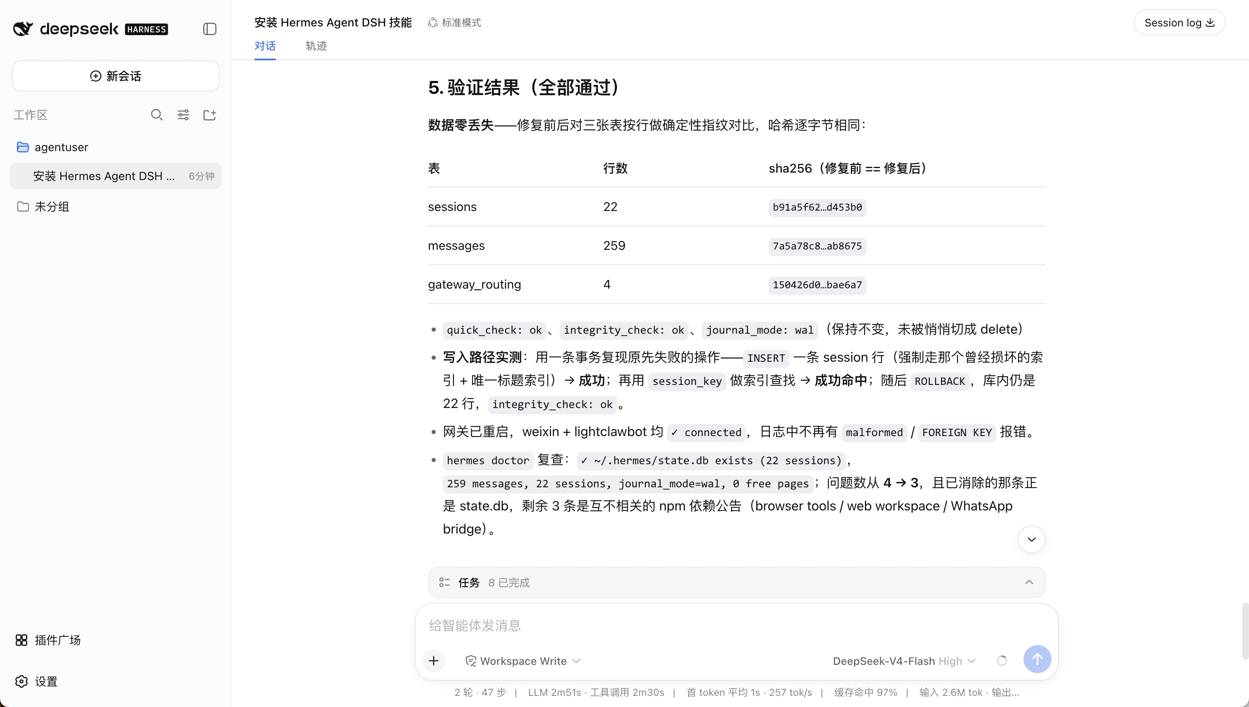Viewport: 1249px width, 707px height.
Task: Click the 5. 验证结果 heading
Action: [525, 88]
